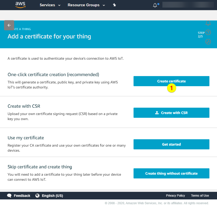Click the gray bell icon in blue header
The height and width of the screenshot is (207, 217).
click(x=208, y=23)
